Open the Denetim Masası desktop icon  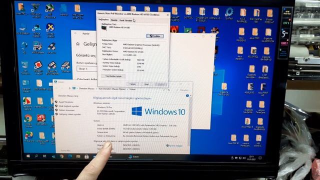point(26,85)
